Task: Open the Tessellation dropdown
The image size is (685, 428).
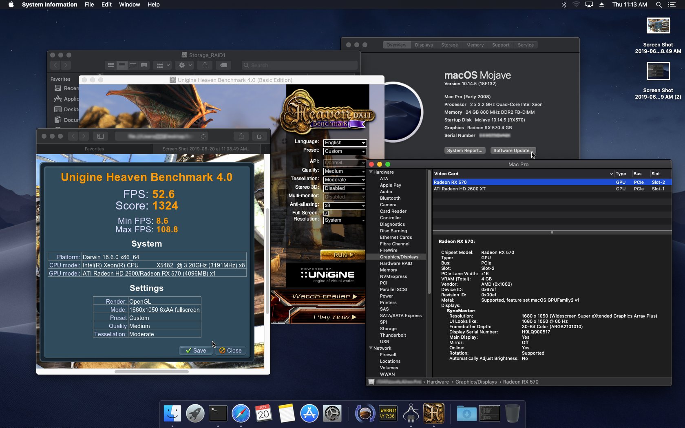Action: 345,180
